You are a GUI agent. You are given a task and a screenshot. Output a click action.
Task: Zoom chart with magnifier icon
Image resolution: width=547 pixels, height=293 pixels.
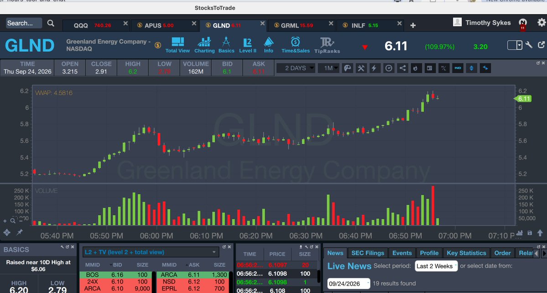[13, 221]
